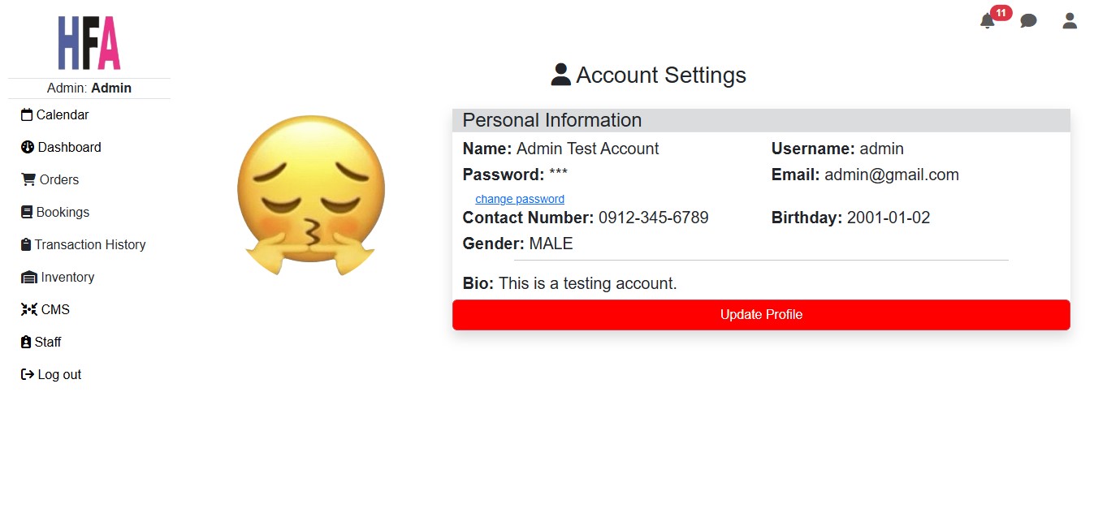1107x526 pixels.
Task: Click the HFA logo
Action: 89,43
